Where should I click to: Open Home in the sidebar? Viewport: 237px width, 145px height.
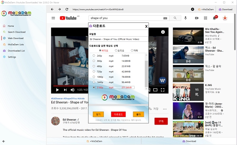click(x=11, y=26)
